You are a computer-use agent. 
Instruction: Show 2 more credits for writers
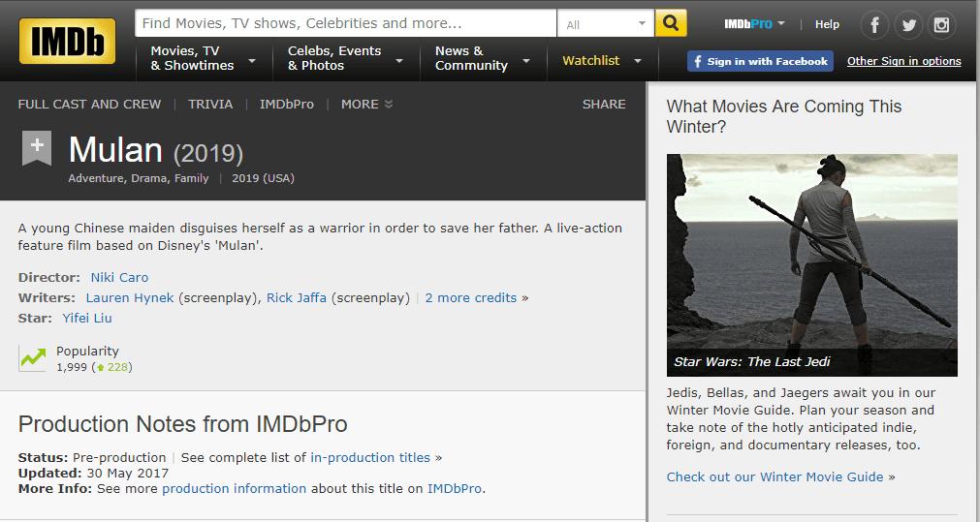point(471,298)
